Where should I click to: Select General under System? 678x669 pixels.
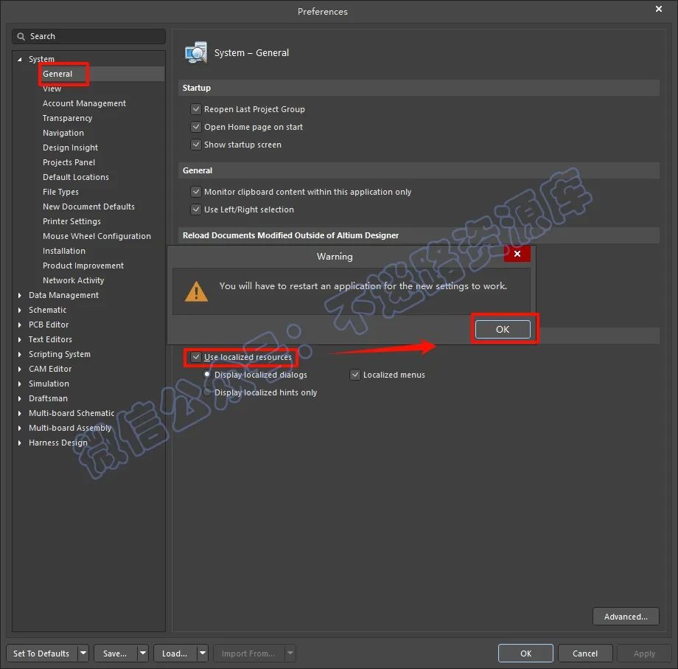(x=57, y=74)
